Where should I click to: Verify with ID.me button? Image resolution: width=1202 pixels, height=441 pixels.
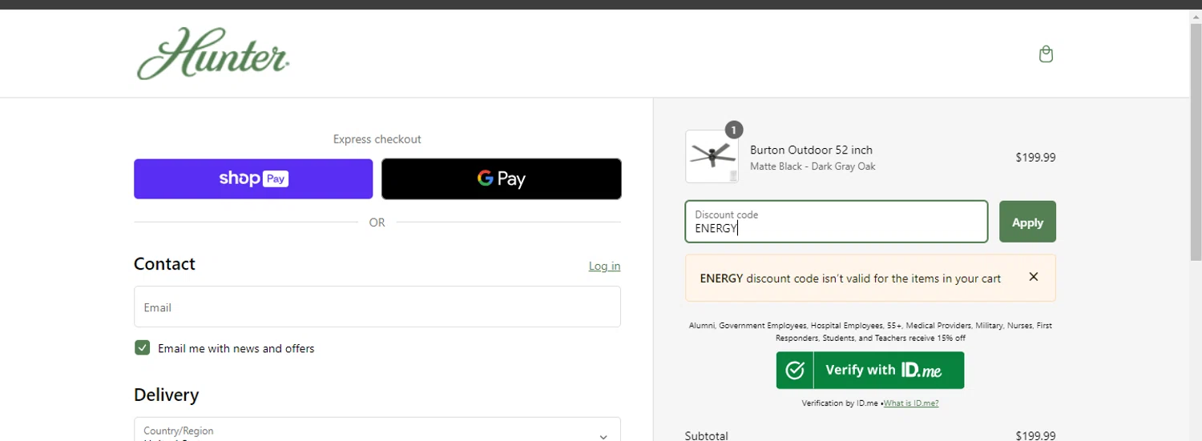[x=870, y=370]
